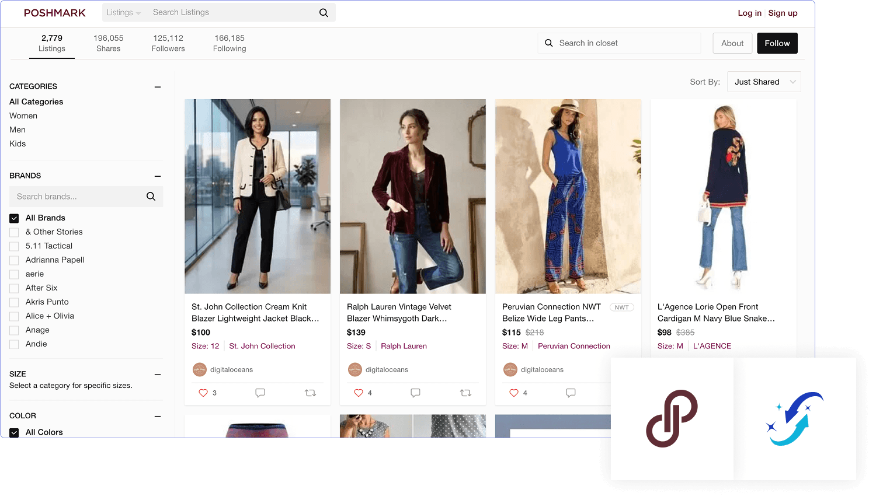Enable the Adrianna Papell brand filter

click(x=14, y=260)
